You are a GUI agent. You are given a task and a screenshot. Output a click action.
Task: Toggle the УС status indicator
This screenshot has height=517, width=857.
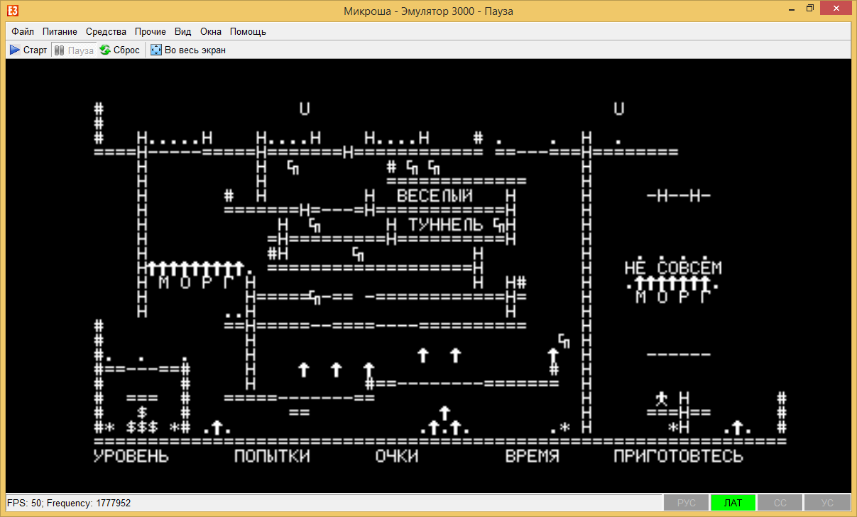827,503
